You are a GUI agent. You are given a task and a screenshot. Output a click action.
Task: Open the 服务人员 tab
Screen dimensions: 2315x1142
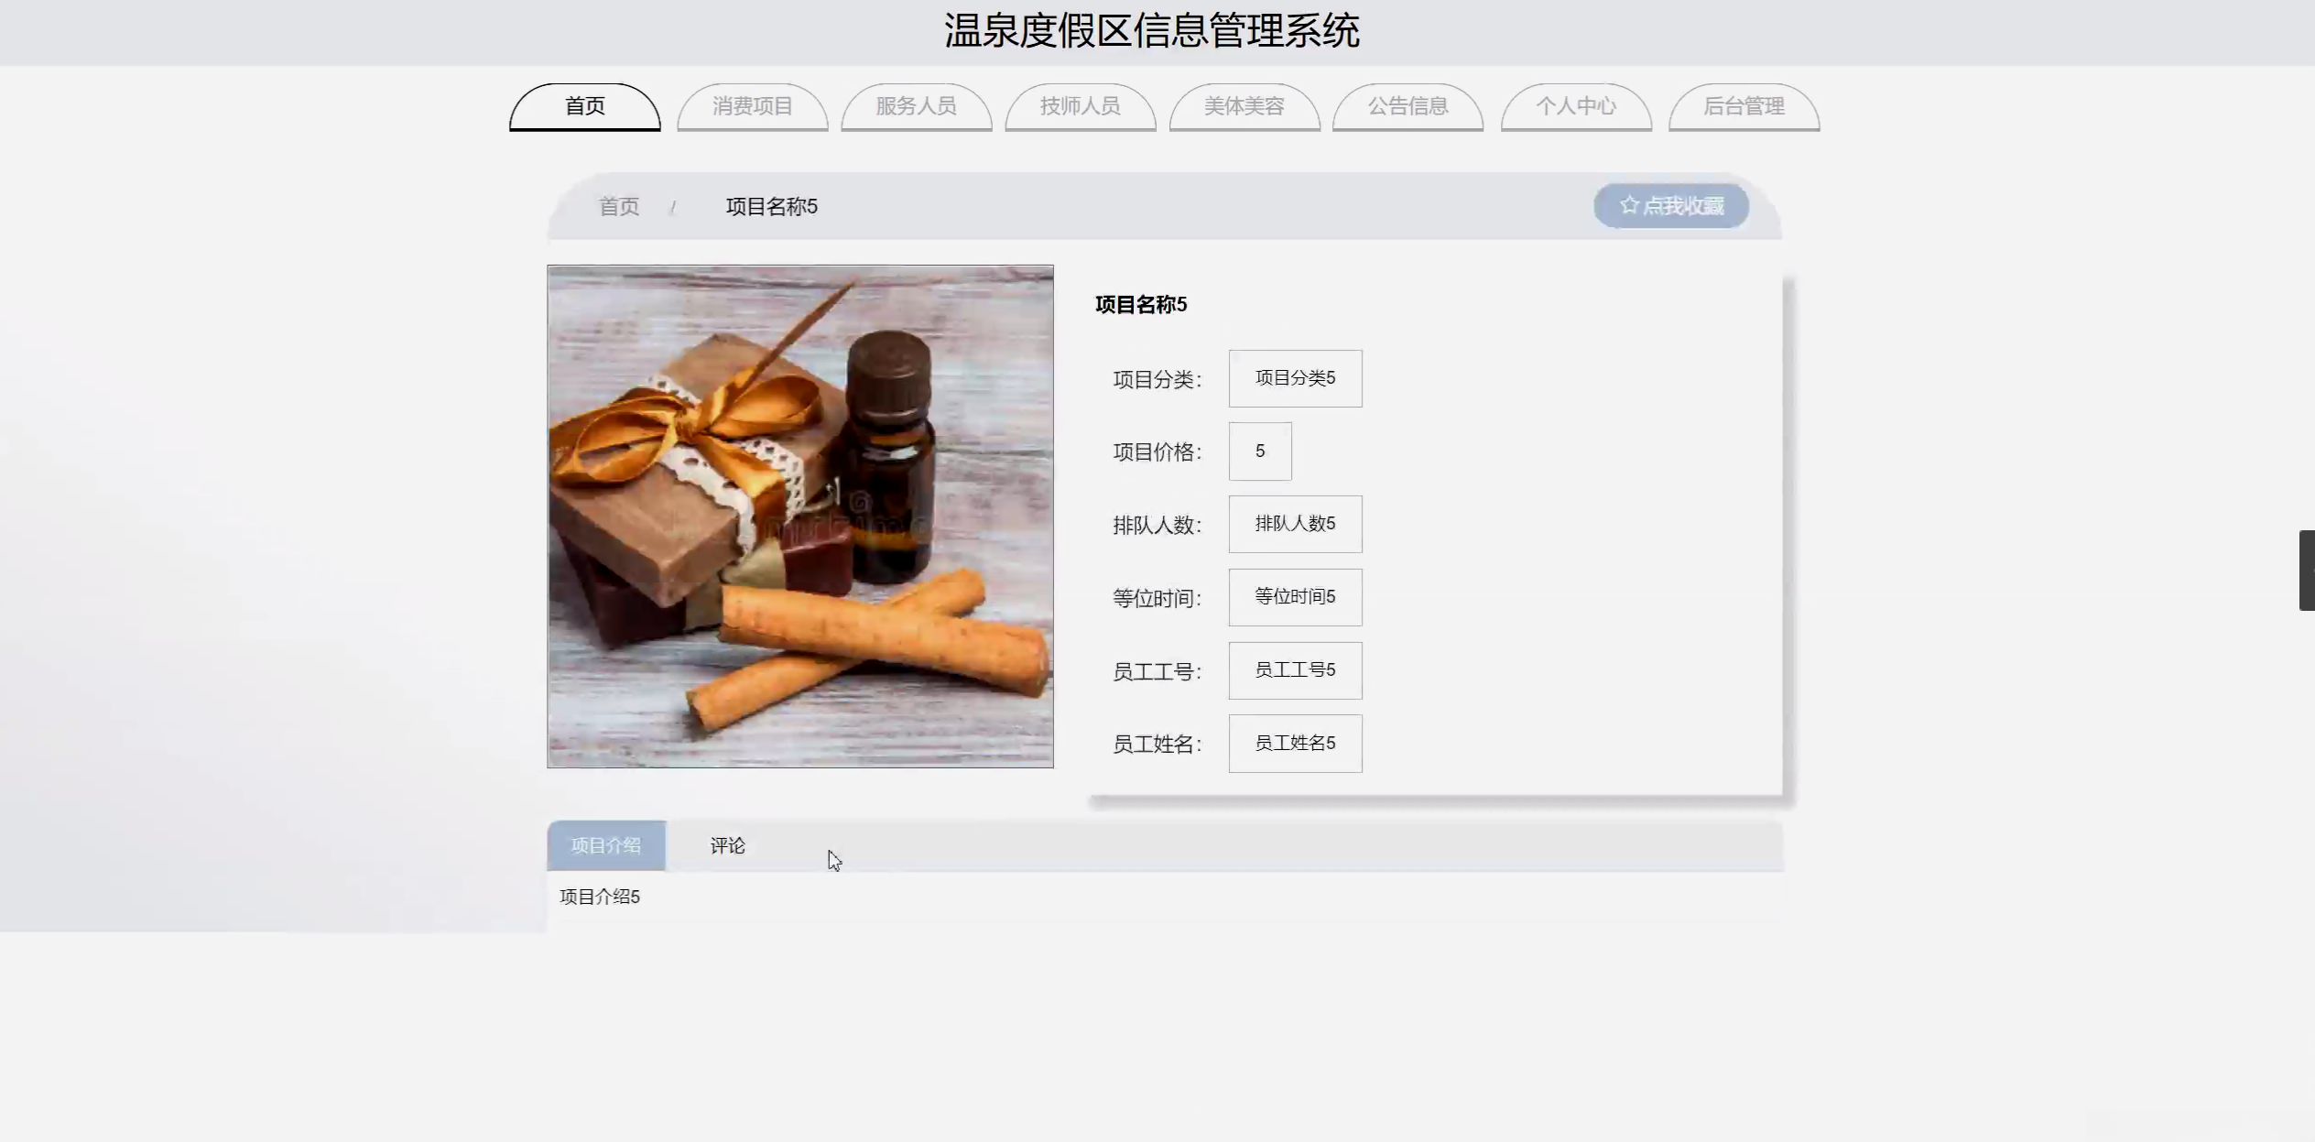coord(916,106)
